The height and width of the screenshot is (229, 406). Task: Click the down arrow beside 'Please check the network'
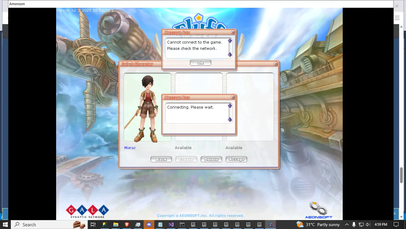pos(230,55)
